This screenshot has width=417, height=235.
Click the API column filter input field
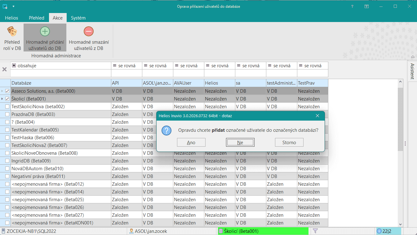(x=126, y=73)
